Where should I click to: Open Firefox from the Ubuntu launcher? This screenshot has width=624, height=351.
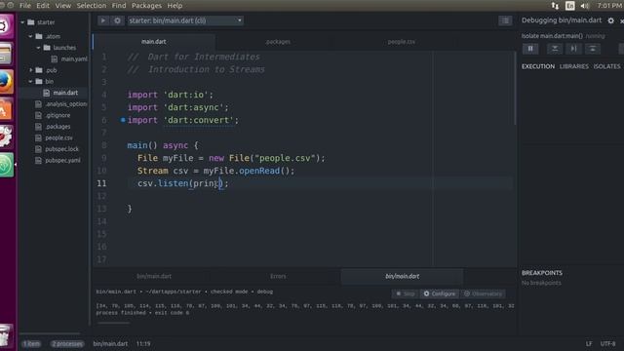tap(7, 81)
